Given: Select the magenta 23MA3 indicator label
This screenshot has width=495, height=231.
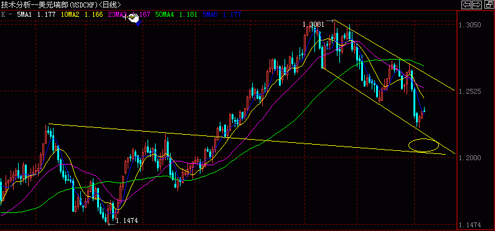Looking at the screenshot, I should pyautogui.click(x=118, y=14).
